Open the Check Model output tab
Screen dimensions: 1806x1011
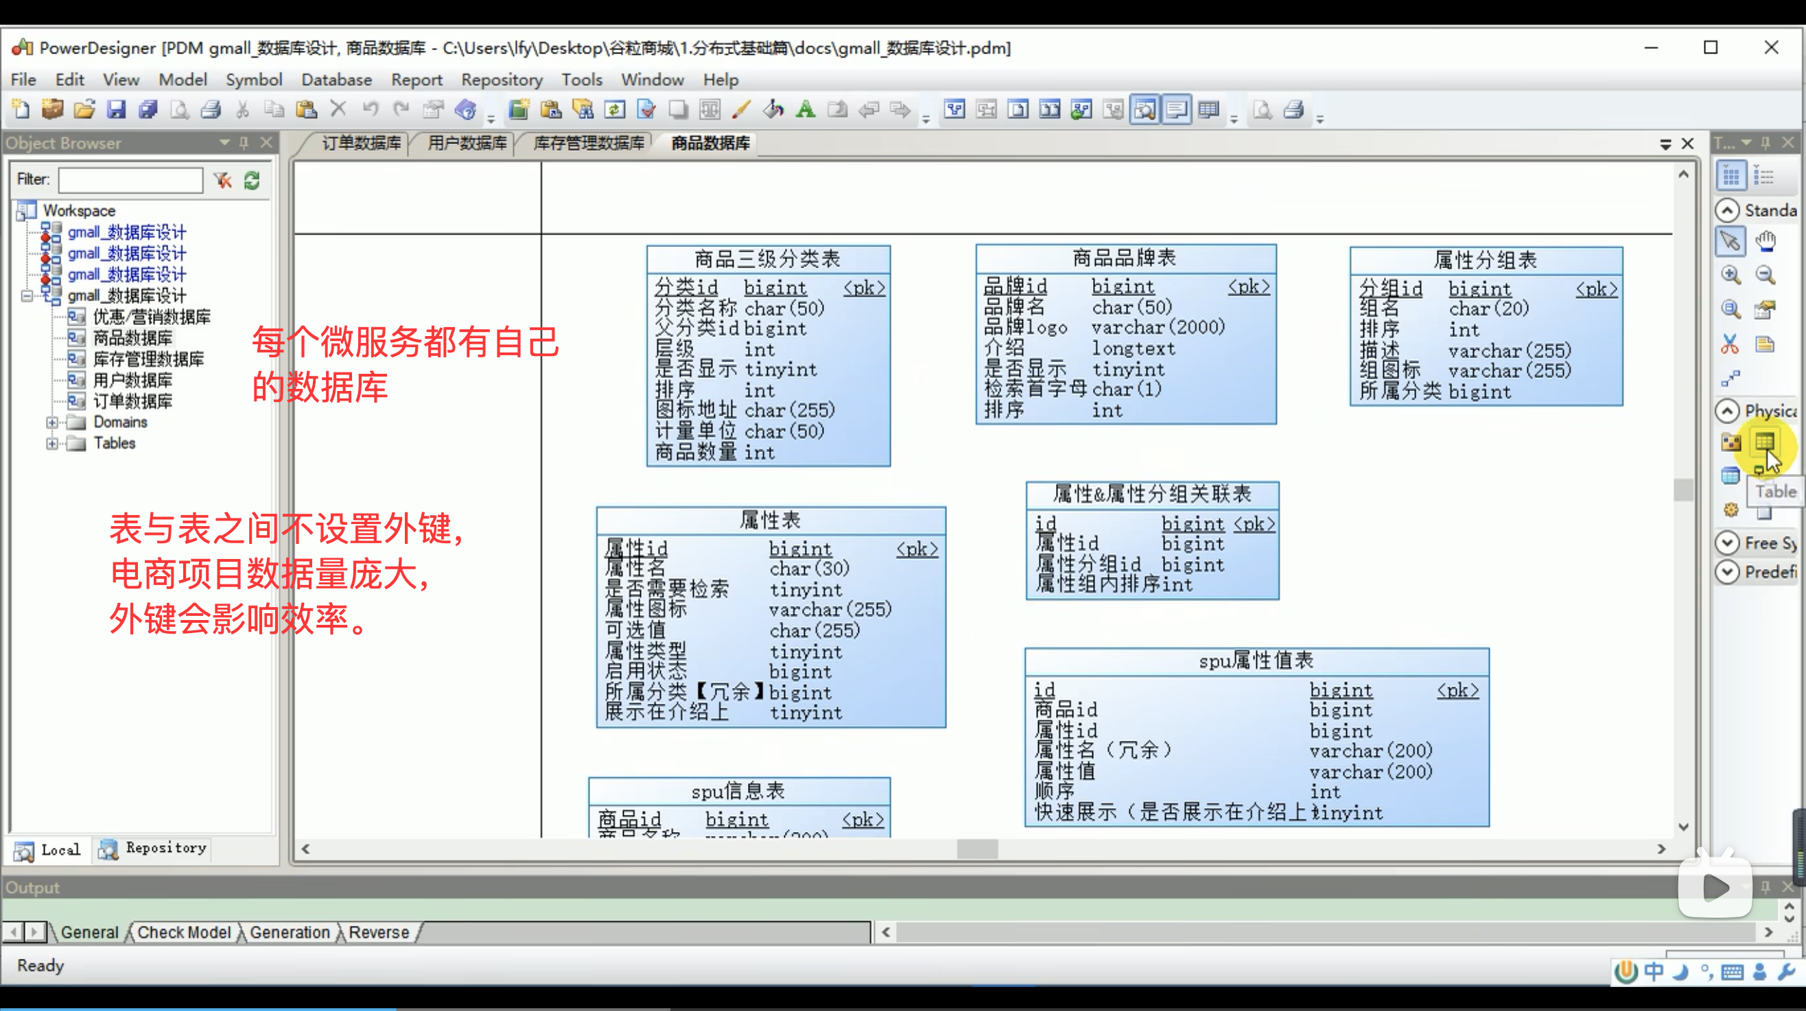click(184, 933)
